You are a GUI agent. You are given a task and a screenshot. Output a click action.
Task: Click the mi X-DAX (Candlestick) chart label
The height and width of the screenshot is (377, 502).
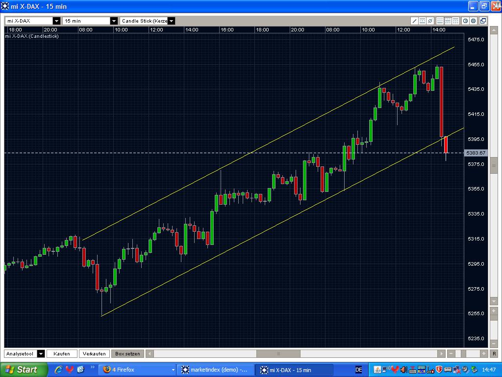(32, 36)
